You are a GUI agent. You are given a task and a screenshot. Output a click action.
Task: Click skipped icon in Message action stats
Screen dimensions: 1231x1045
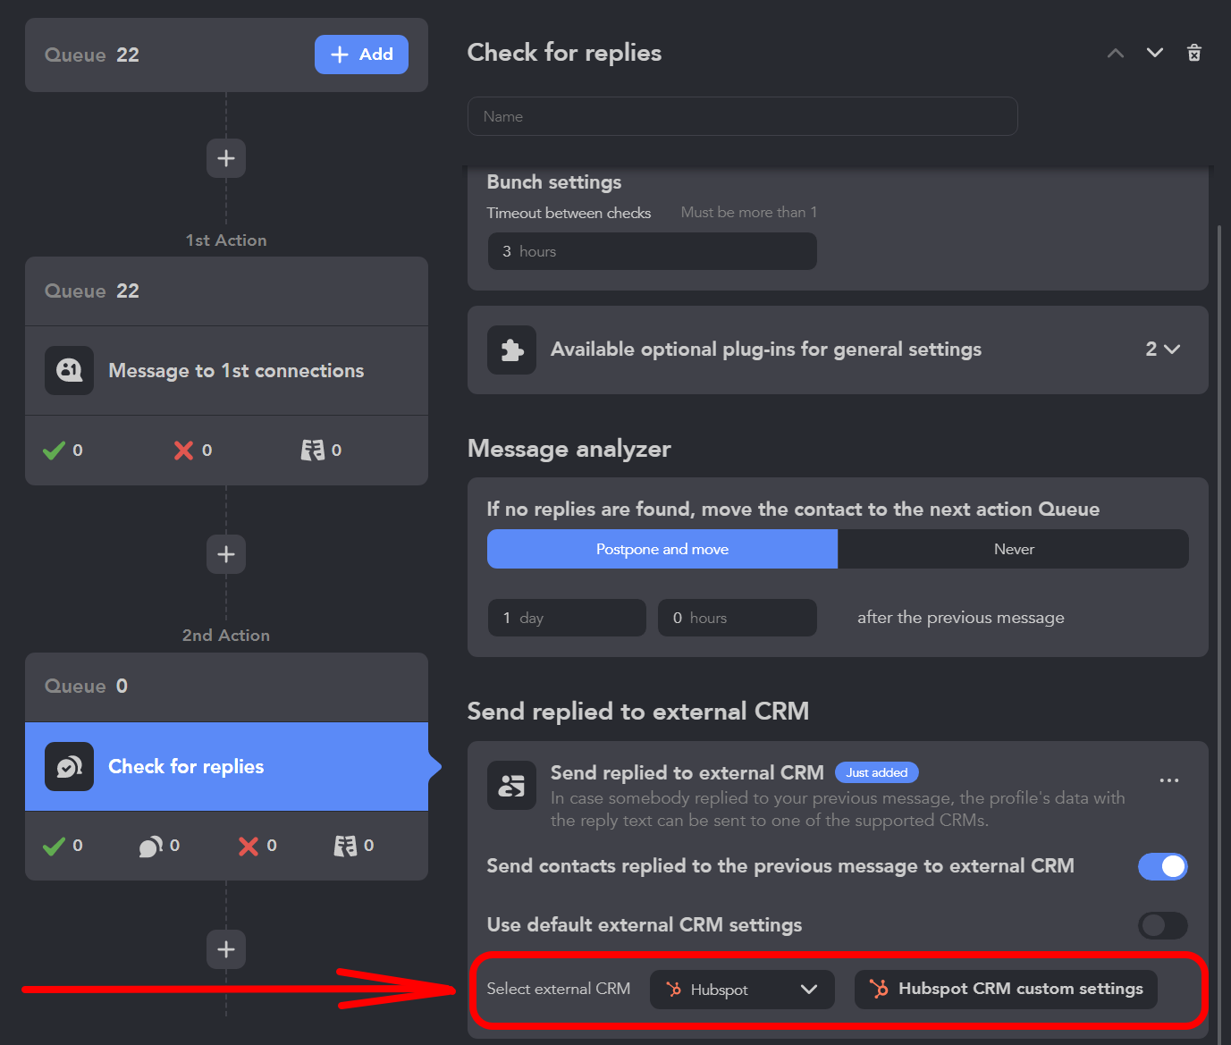[x=313, y=450]
